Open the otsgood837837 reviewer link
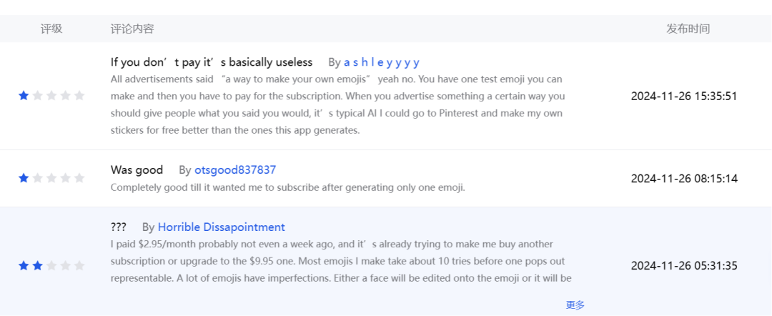 235,170
